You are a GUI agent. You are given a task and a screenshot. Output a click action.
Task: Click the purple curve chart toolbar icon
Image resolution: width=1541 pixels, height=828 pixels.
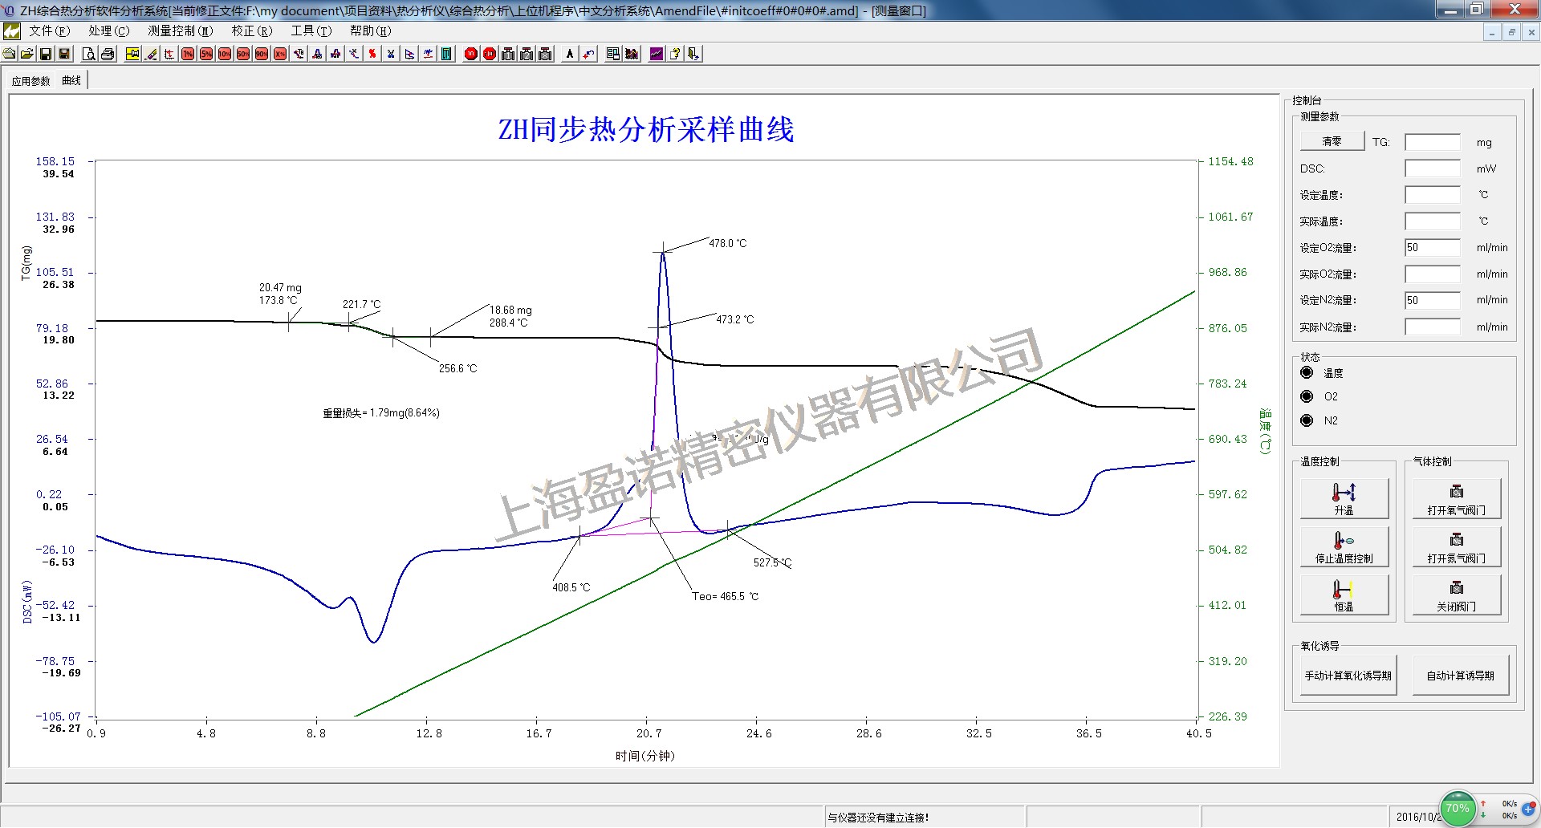coord(657,54)
